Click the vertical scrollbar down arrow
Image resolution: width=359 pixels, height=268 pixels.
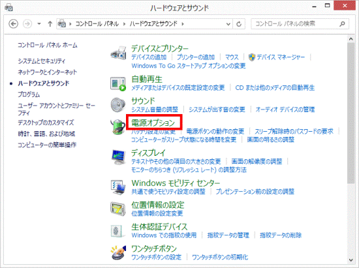[351, 260]
